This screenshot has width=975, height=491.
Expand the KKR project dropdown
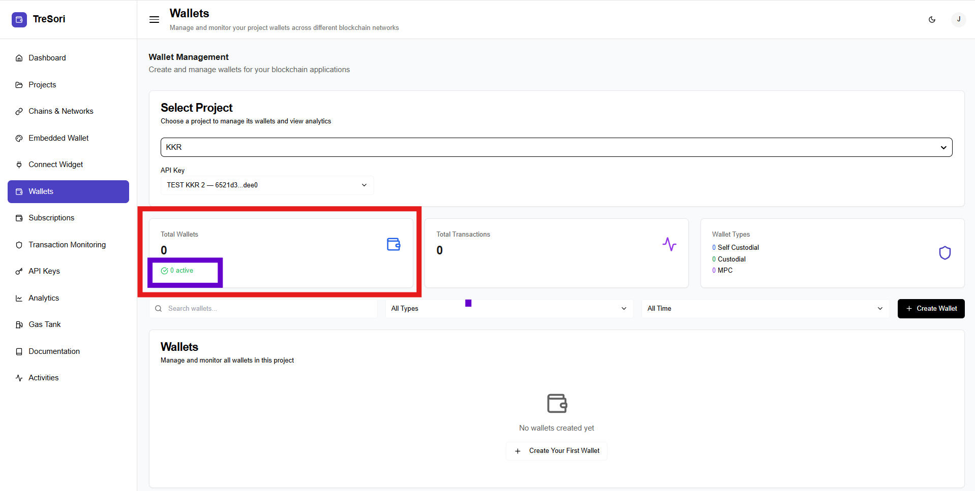(x=556, y=147)
